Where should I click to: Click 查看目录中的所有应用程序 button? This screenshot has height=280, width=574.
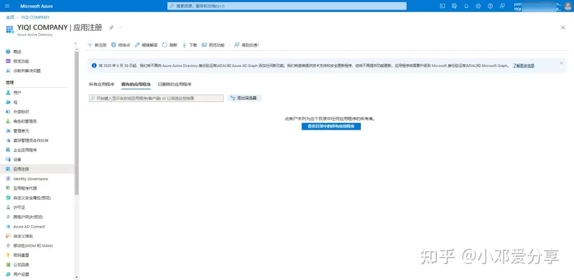(x=331, y=126)
